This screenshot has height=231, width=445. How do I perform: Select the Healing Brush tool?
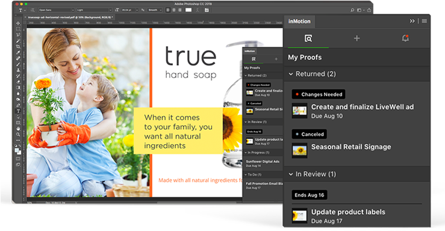point(18,58)
